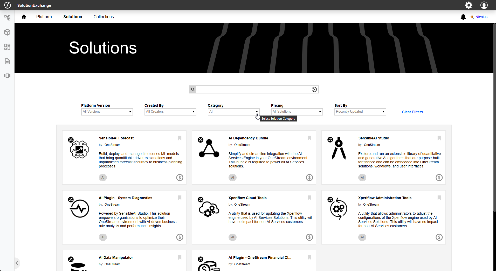Click the home icon in navigation bar
The height and width of the screenshot is (271, 496).
click(x=24, y=17)
